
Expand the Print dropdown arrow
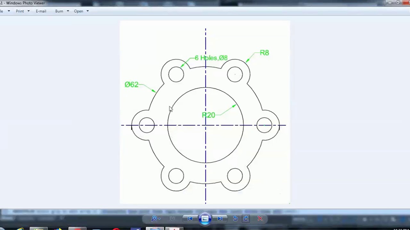click(x=29, y=11)
